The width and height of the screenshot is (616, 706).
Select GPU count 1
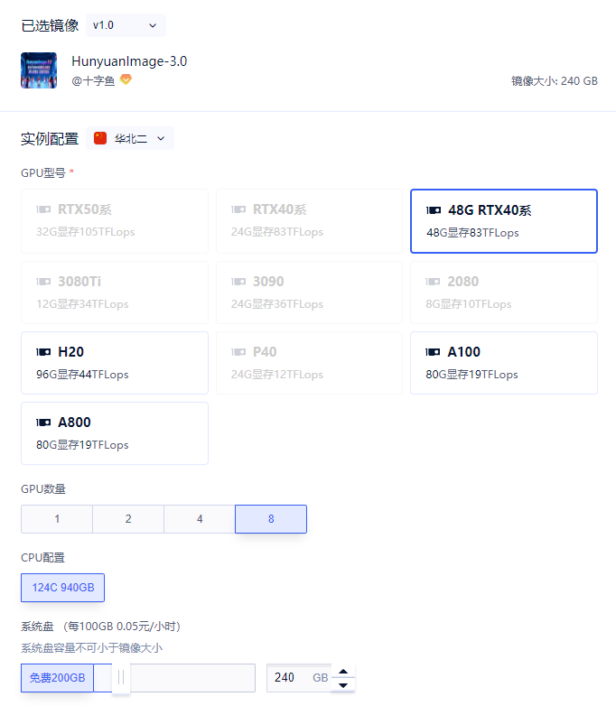point(57,519)
